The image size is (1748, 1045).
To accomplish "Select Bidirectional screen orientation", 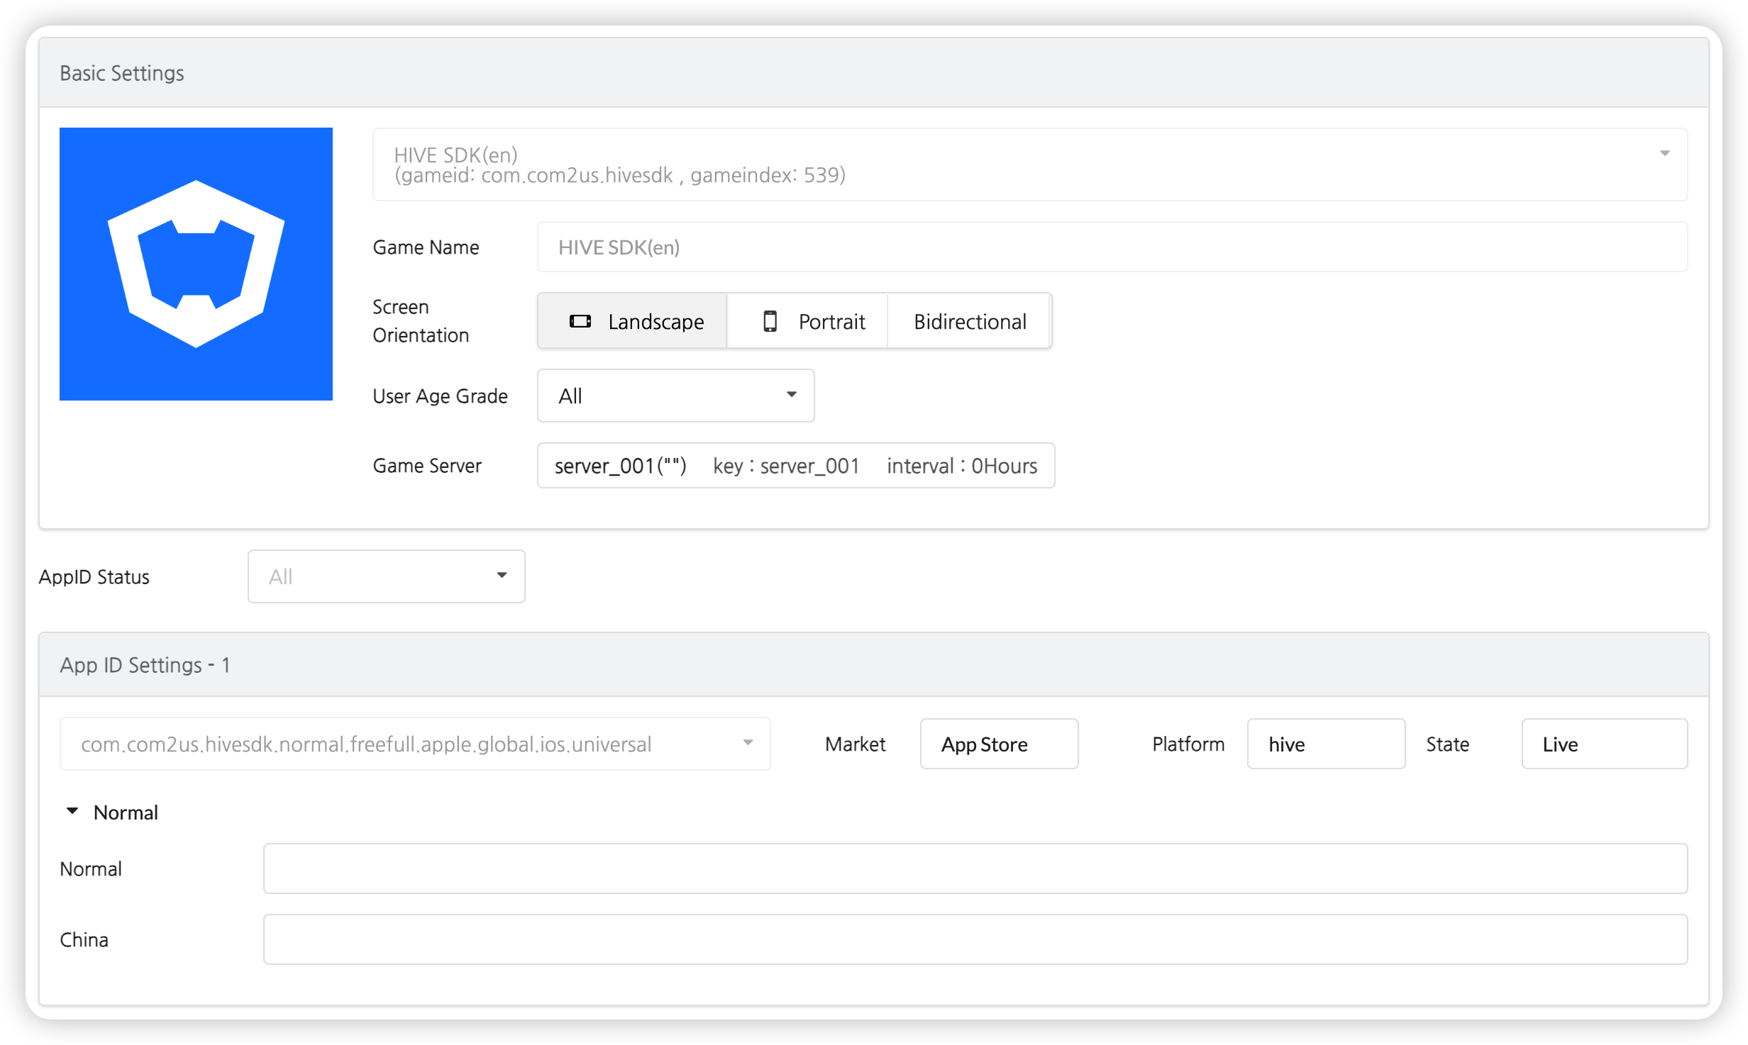I will (969, 321).
